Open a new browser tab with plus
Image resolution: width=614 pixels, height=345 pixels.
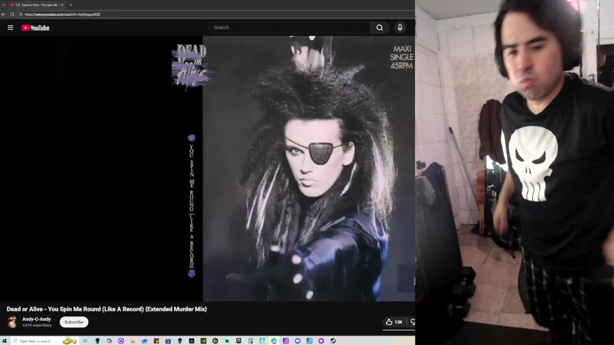pyautogui.click(x=71, y=5)
